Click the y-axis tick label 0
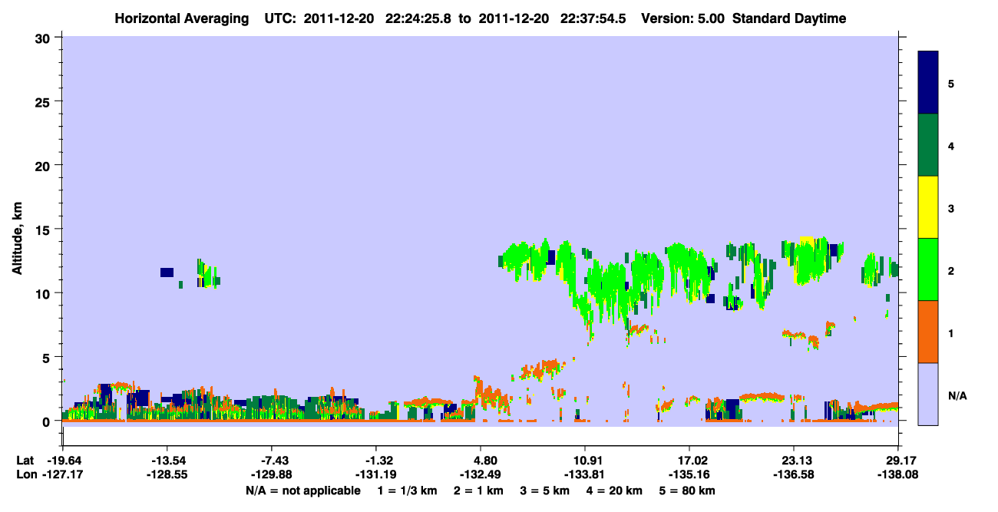The width and height of the screenshot is (998, 512). (48, 421)
